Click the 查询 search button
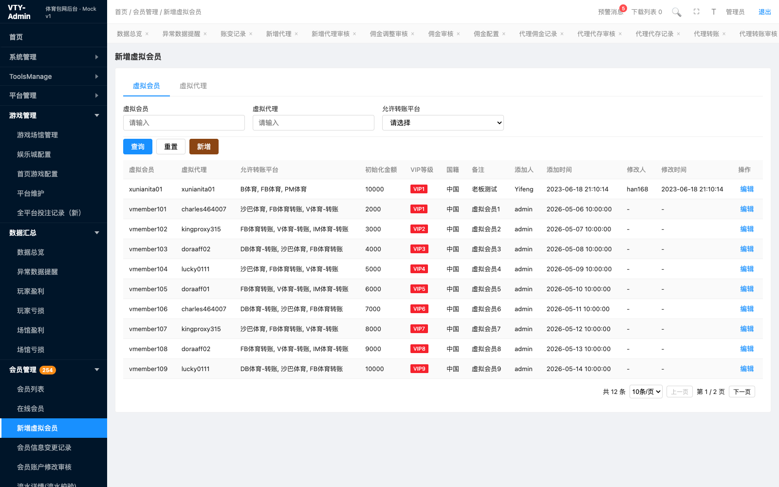Viewport: 779px width, 487px height. click(x=138, y=147)
